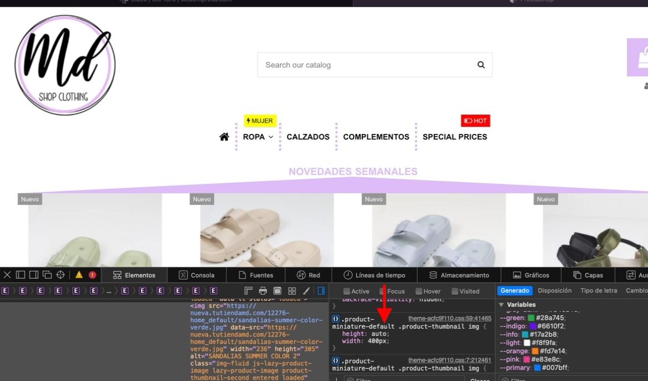Click the --light white color swatch

pos(526,343)
